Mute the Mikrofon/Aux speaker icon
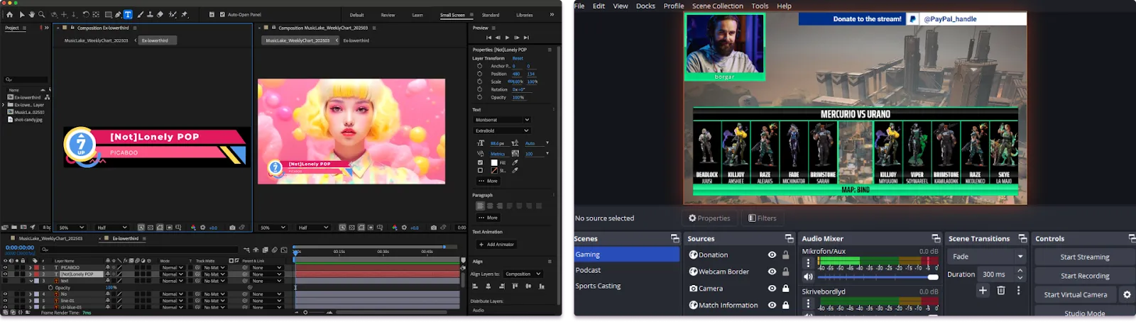Screen dimensions: 1136x324 click(x=808, y=276)
